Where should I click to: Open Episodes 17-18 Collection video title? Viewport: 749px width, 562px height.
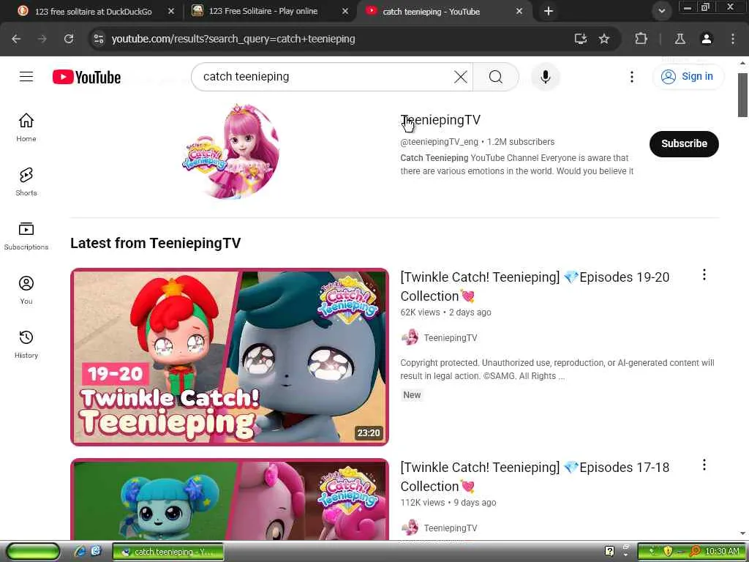(535, 476)
